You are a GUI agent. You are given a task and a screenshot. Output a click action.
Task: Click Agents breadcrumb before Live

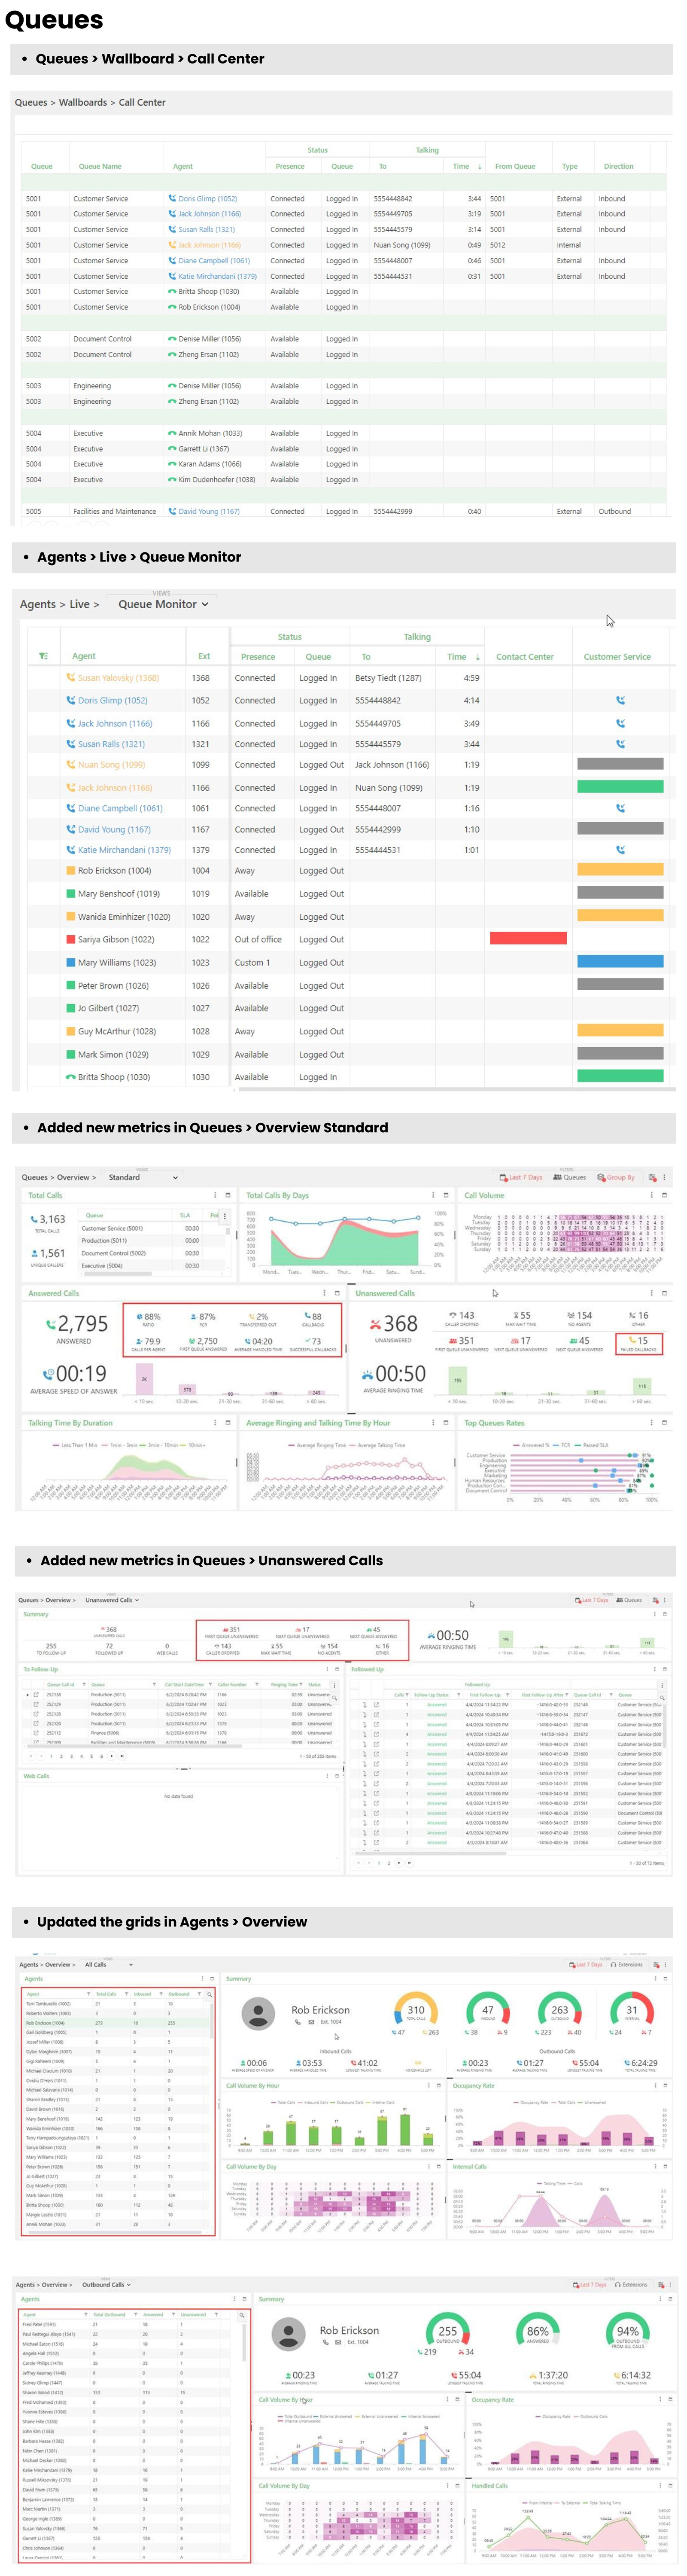coord(38,604)
